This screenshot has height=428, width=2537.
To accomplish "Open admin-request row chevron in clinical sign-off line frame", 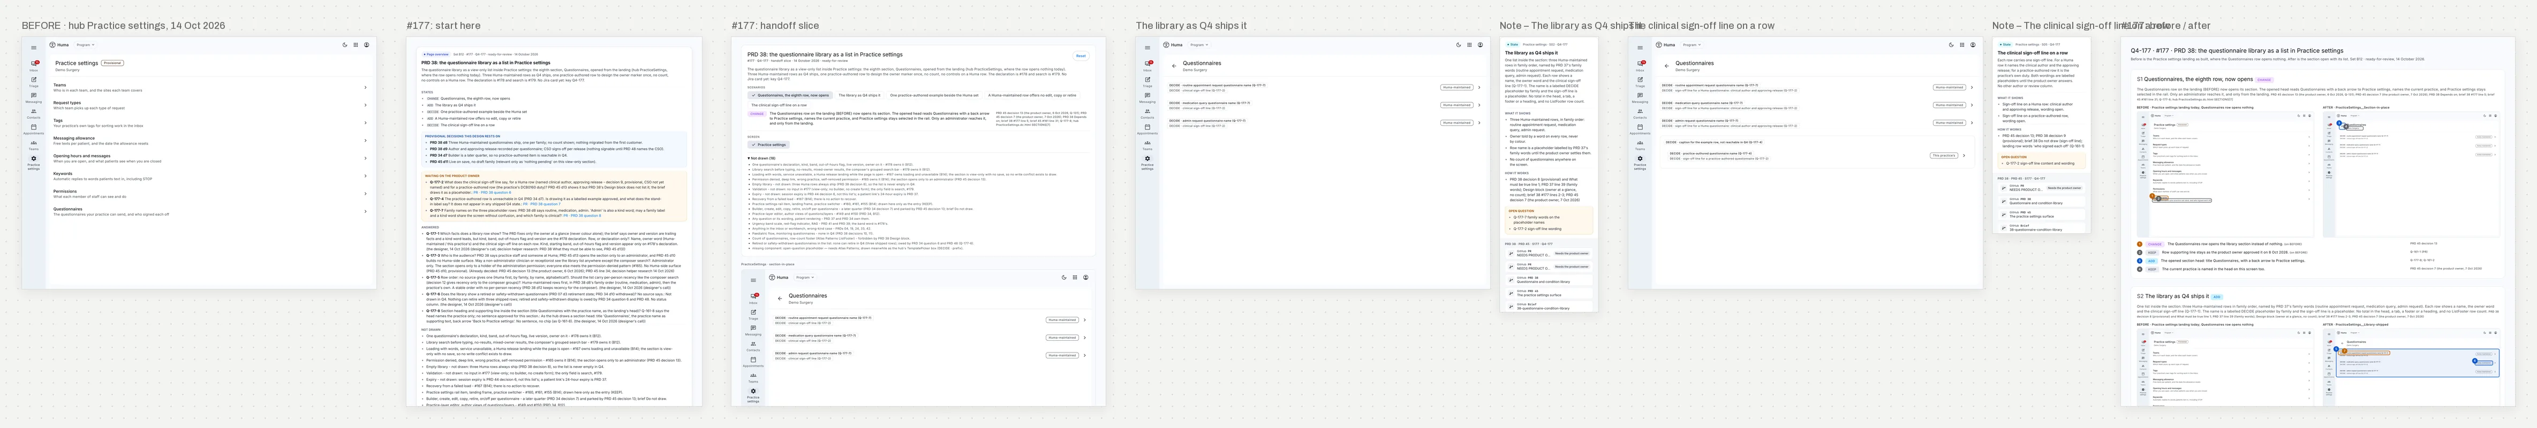I will (1972, 123).
